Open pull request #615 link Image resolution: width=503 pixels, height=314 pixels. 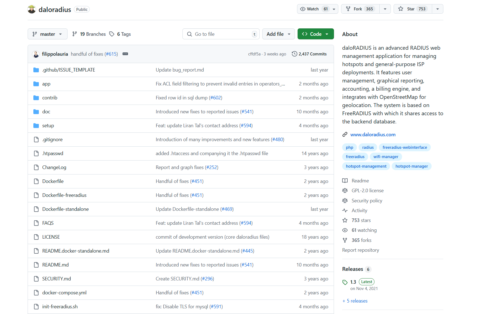click(x=111, y=54)
